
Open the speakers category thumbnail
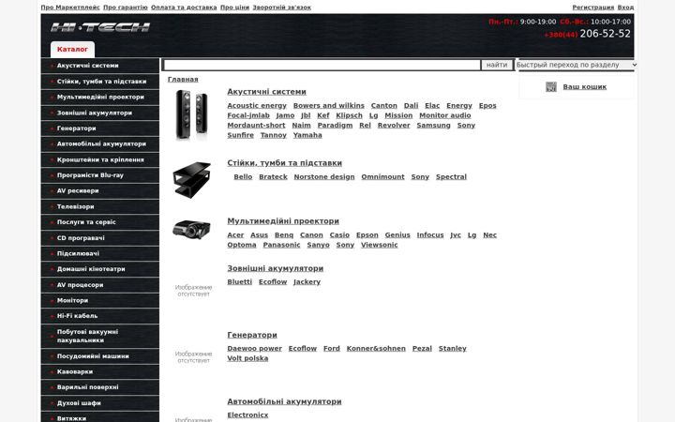point(191,114)
